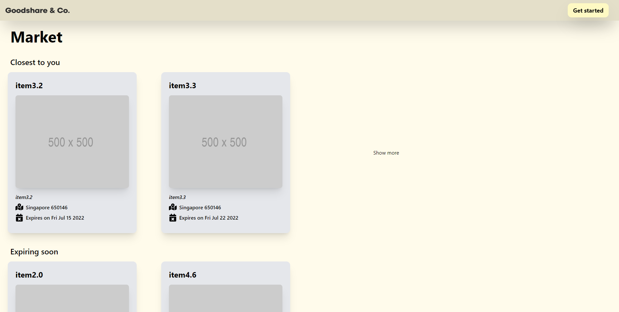The width and height of the screenshot is (619, 312).
Task: Click the Expiring soon section heading
Action: [x=34, y=252]
